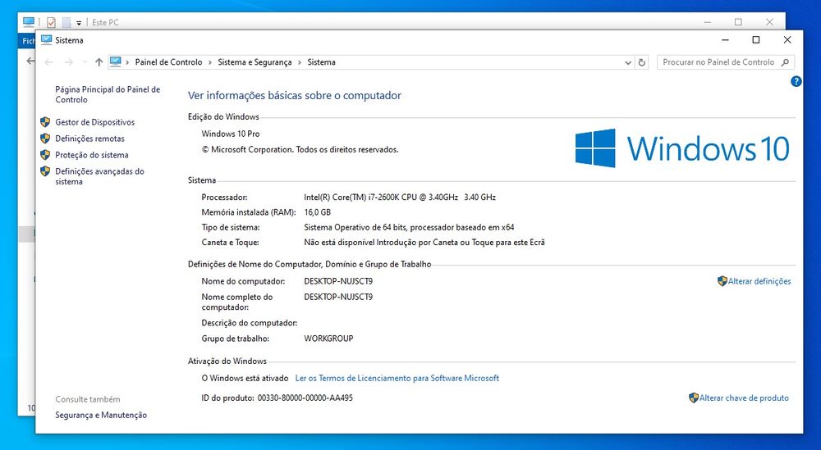
Task: Click the processor value Intel(R) Core(TM) i7-2600K
Action: pyautogui.click(x=400, y=197)
